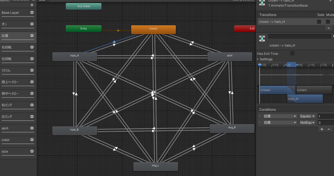334x176 pixels.
Task: Open settings gear for 頭上ヘイロー layer
Action: [32, 82]
